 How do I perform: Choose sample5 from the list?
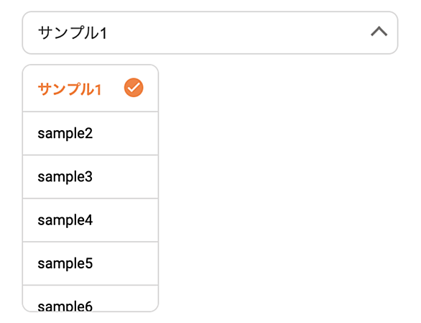pyautogui.click(x=65, y=263)
